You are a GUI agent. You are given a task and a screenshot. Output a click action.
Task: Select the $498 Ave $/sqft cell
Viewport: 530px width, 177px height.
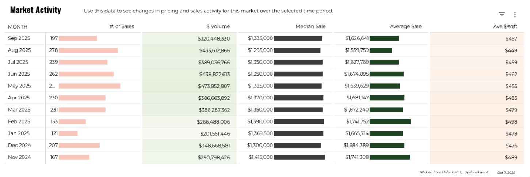tap(511, 122)
